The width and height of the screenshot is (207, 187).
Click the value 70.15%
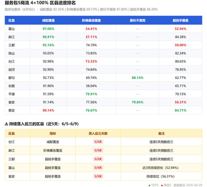tap(181, 94)
